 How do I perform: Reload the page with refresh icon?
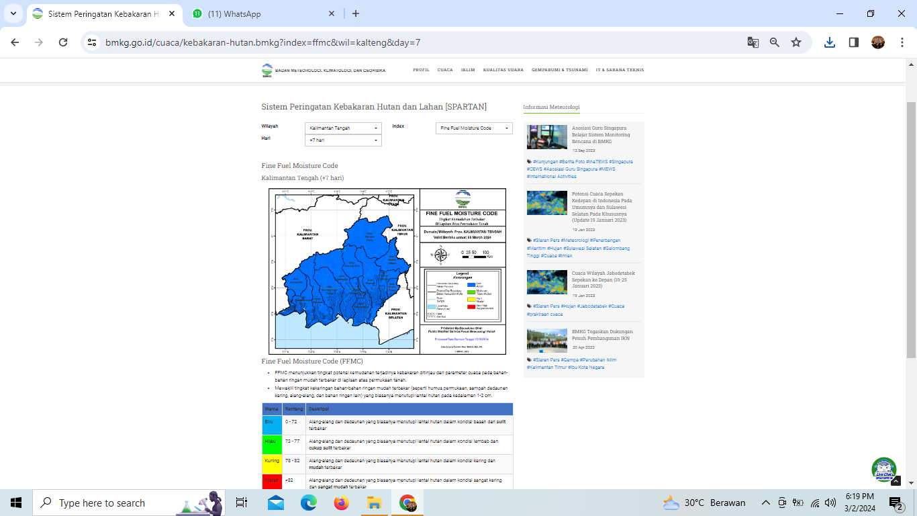click(x=63, y=42)
